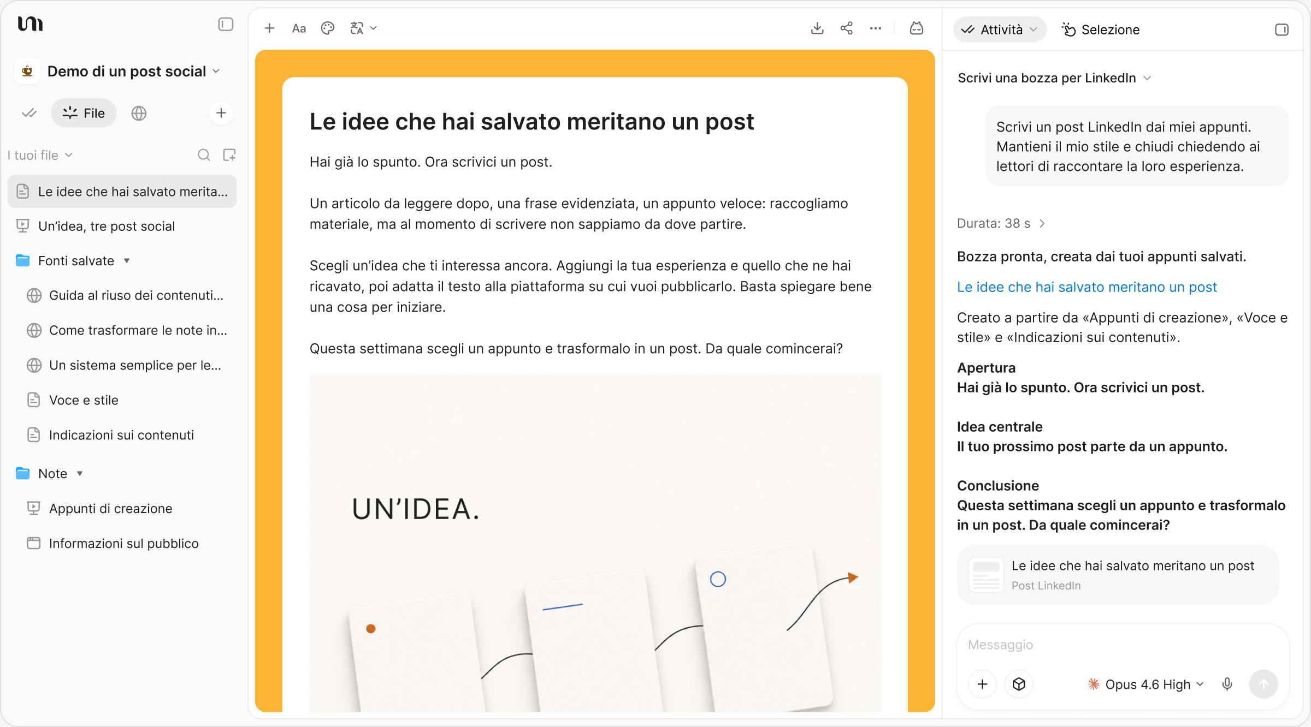Open file Le idee che hai salvato merita...
Image resolution: width=1311 pixels, height=727 pixels.
[122, 191]
